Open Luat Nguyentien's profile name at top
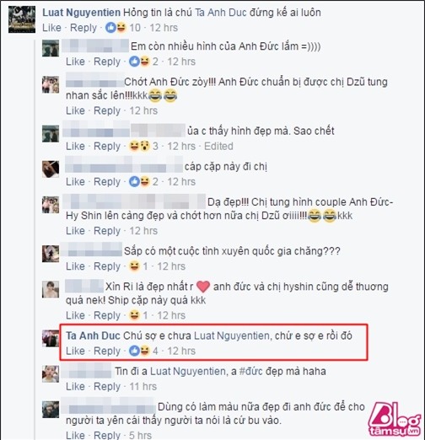Screen dimensions: 425x440 click(81, 13)
